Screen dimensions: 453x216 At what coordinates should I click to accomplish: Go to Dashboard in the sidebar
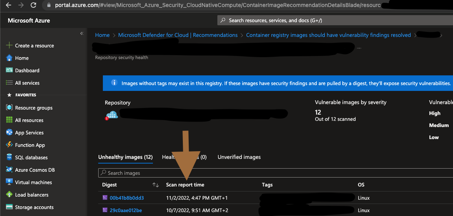pyautogui.click(x=27, y=71)
